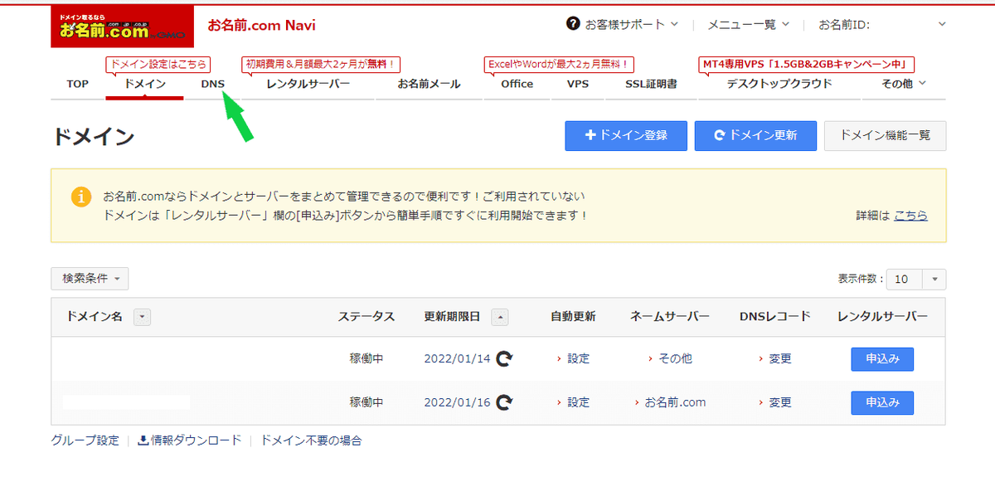
Task: Click the ドメイン設定はこちら promo label
Action: [158, 64]
